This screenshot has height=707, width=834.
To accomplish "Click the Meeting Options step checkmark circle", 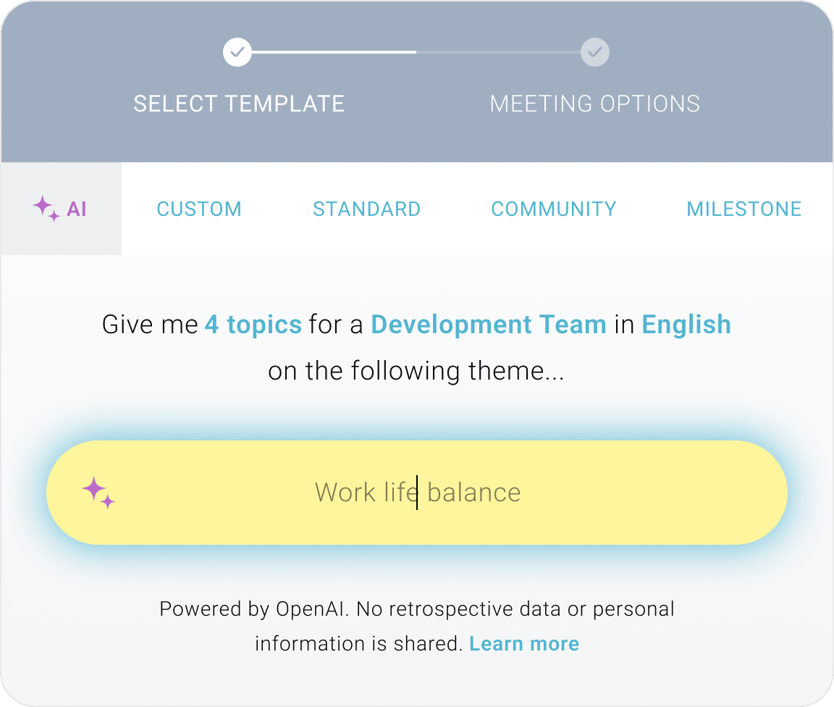I will point(594,52).
